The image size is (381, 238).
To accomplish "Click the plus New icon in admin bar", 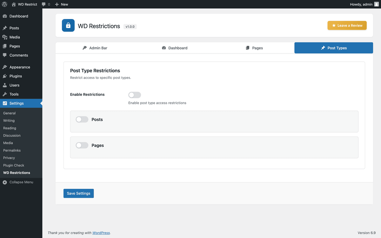I will [57, 4].
